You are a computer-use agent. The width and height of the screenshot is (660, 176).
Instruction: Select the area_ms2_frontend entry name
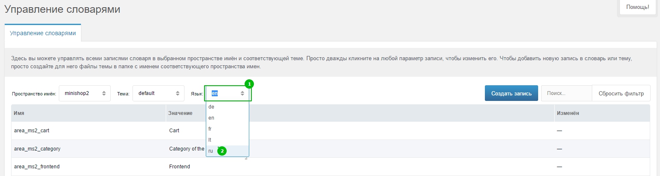(x=37, y=167)
